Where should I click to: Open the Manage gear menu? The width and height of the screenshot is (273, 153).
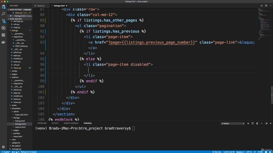3,147
